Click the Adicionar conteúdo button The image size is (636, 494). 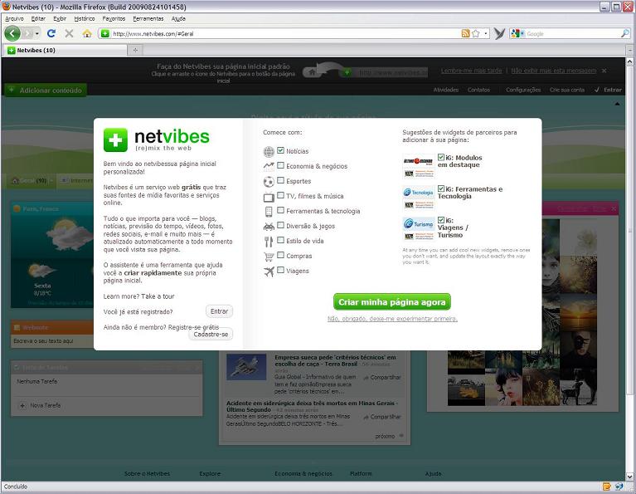pos(46,90)
